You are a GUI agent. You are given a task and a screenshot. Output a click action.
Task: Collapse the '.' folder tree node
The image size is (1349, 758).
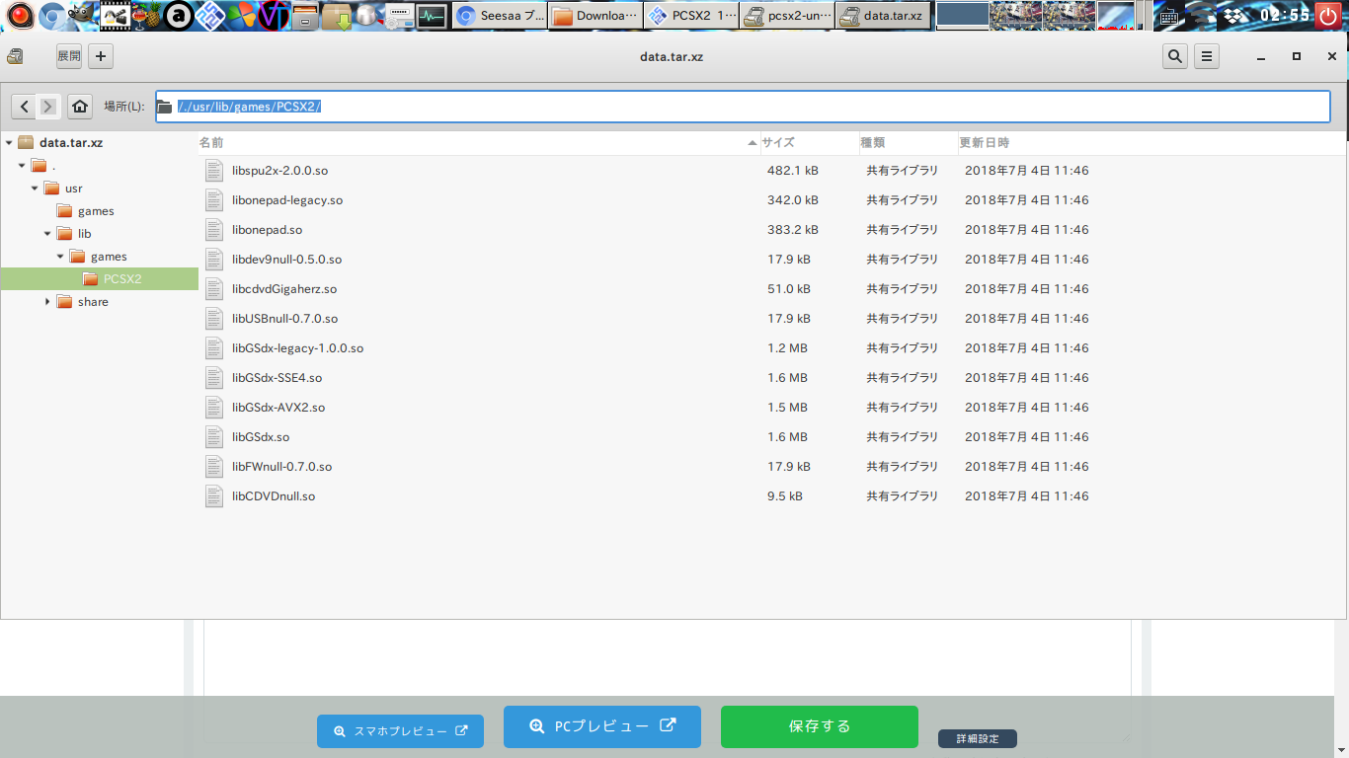tap(22, 166)
